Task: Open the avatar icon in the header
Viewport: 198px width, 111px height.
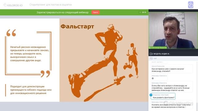Action: pyautogui.click(x=191, y=5)
